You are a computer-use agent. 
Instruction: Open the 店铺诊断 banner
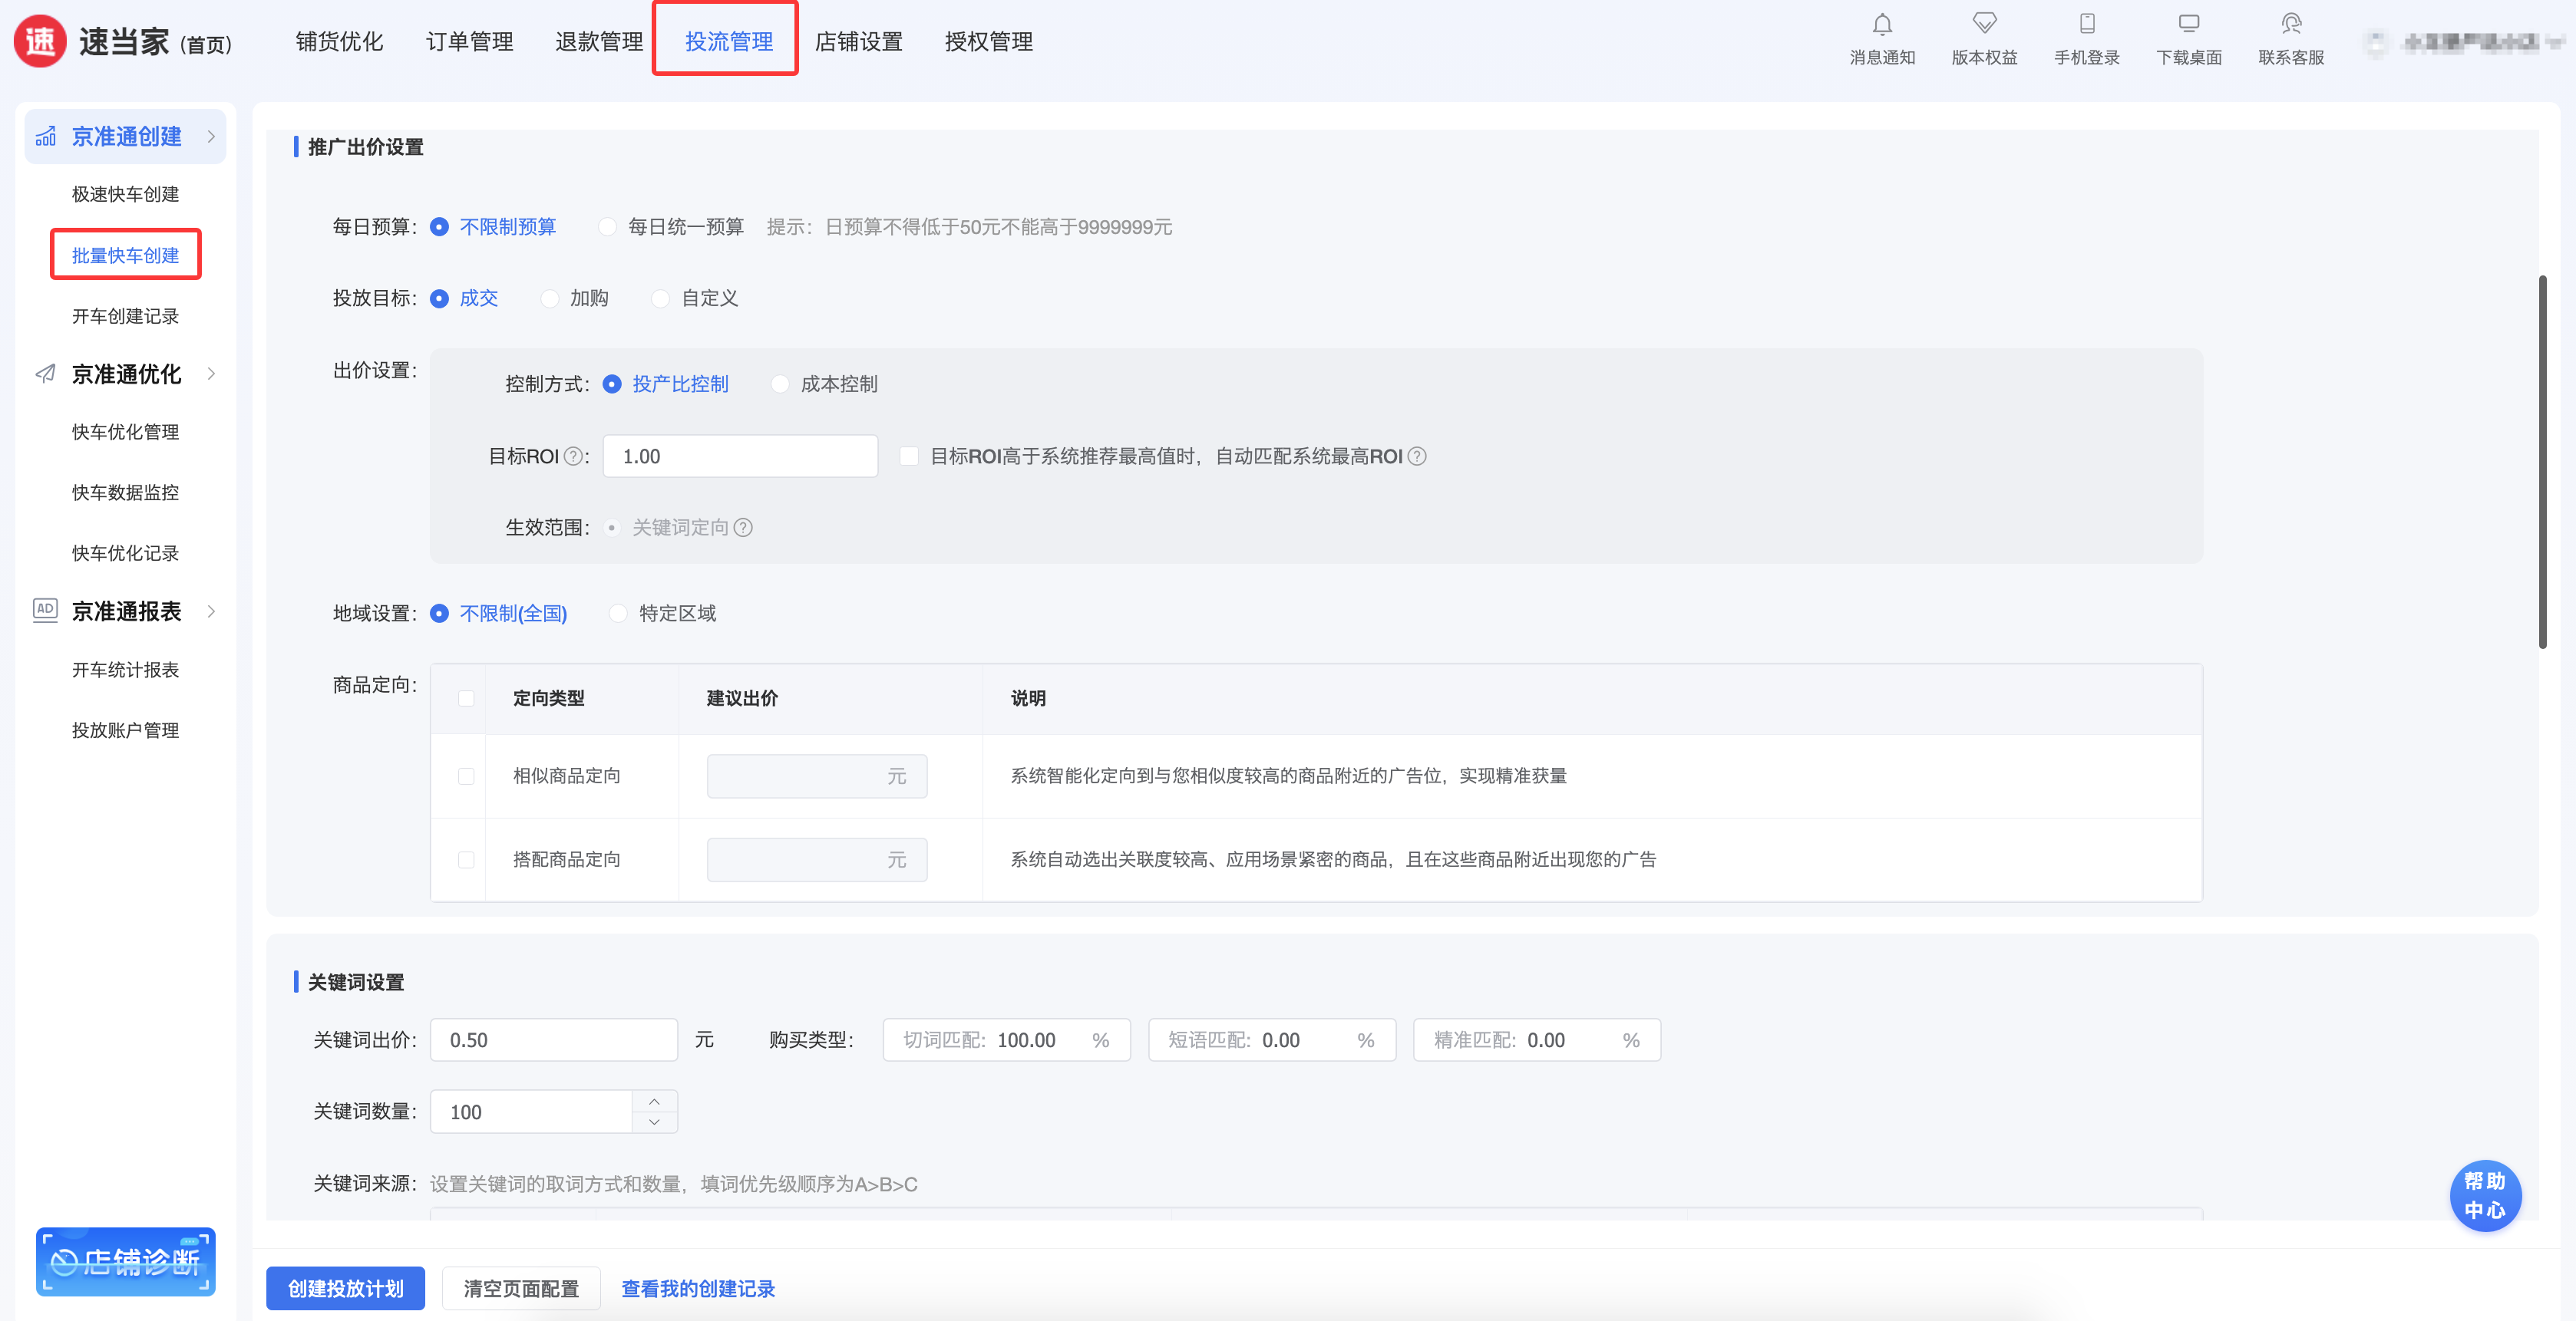(x=126, y=1261)
